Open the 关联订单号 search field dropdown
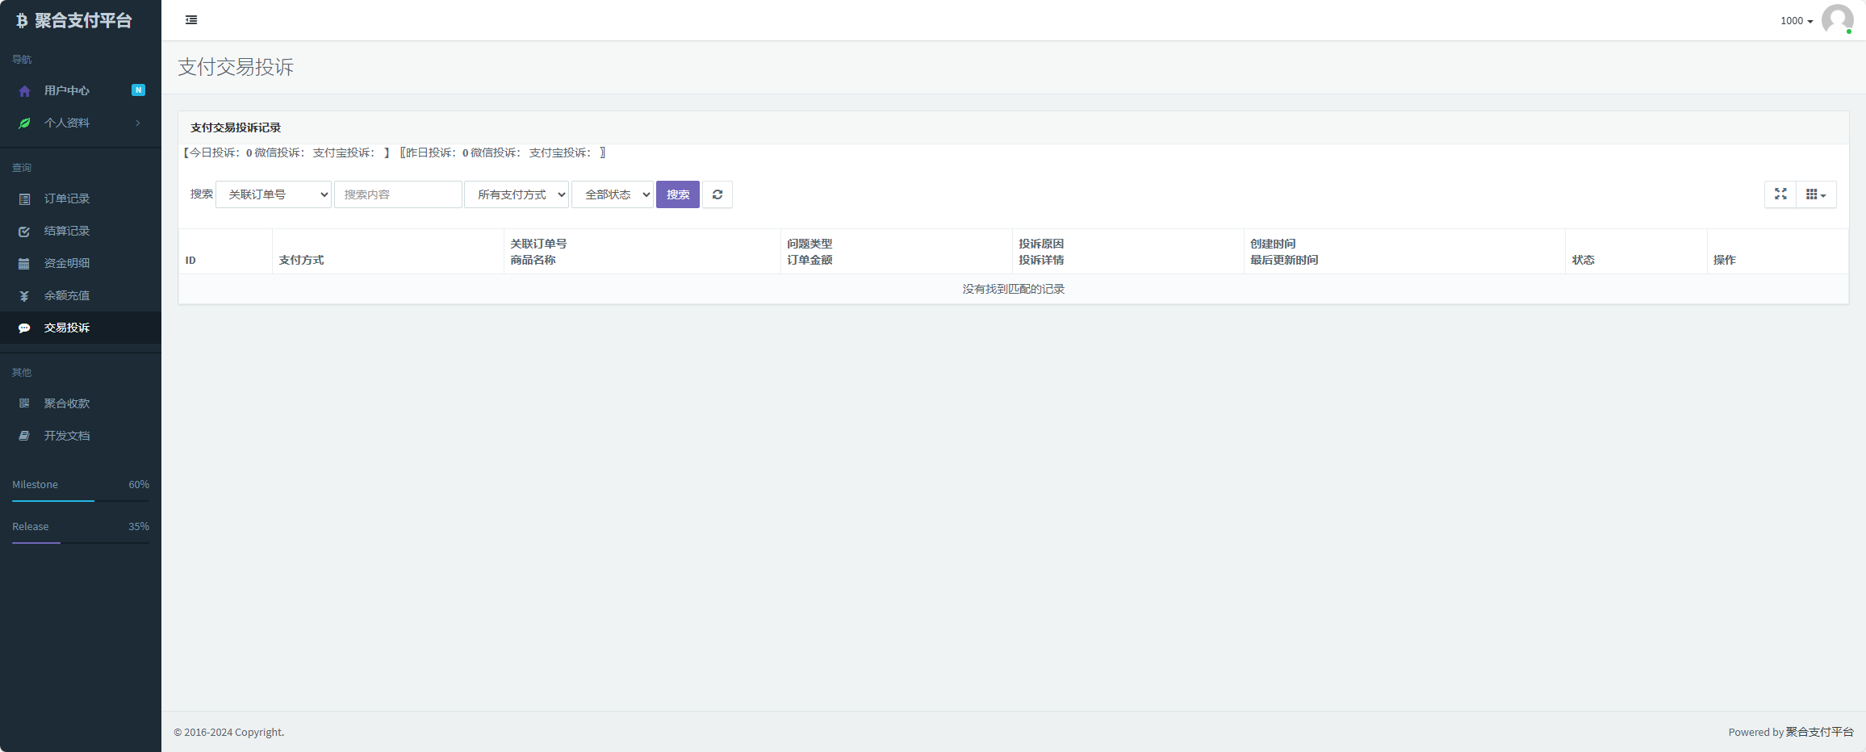Viewport: 1866px width, 752px height. pyautogui.click(x=274, y=194)
